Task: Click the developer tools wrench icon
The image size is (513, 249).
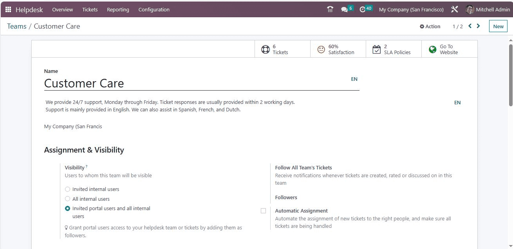Action: [x=455, y=9]
